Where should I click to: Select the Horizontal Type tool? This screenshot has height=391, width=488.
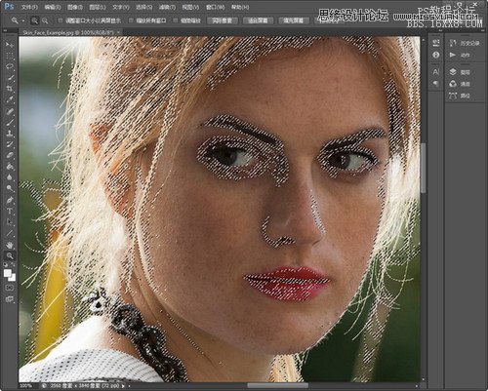pos(10,212)
